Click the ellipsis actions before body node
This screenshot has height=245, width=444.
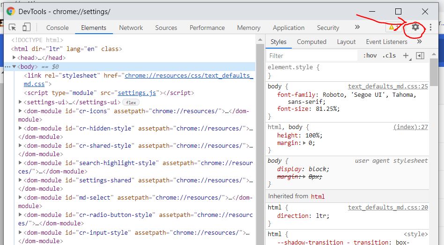pos(7,67)
